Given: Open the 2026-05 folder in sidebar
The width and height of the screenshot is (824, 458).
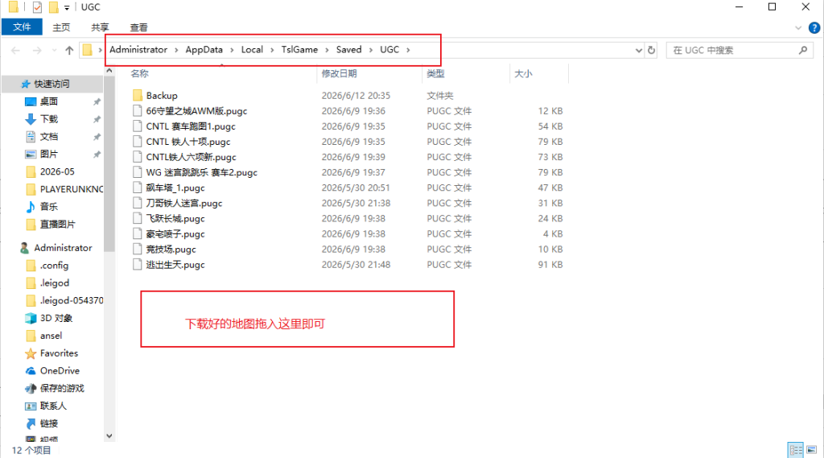Looking at the screenshot, I should pos(57,171).
